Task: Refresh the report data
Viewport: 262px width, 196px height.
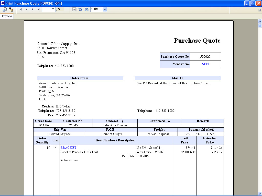Action: coord(81,9)
